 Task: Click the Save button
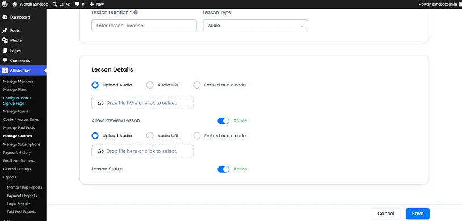(418, 214)
